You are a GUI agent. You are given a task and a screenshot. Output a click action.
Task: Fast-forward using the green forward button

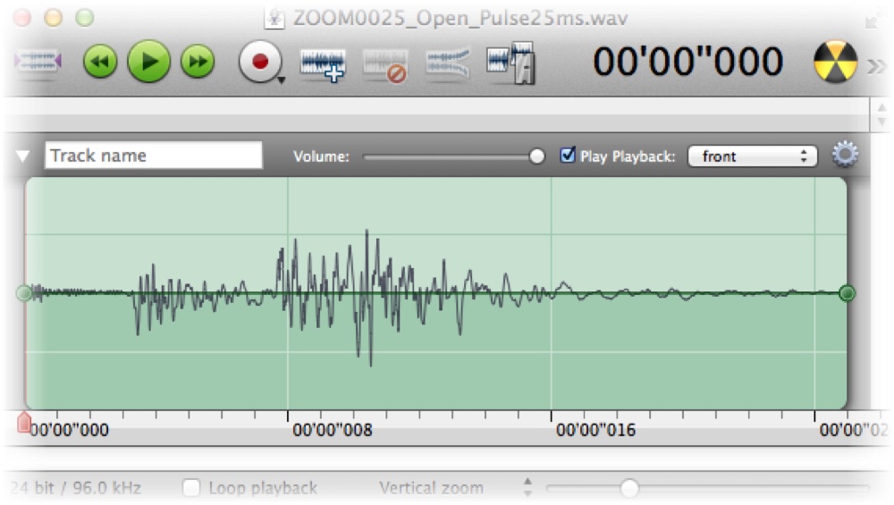coord(198,61)
